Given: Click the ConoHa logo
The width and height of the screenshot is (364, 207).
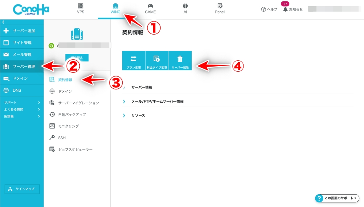Looking at the screenshot, I should 31,10.
